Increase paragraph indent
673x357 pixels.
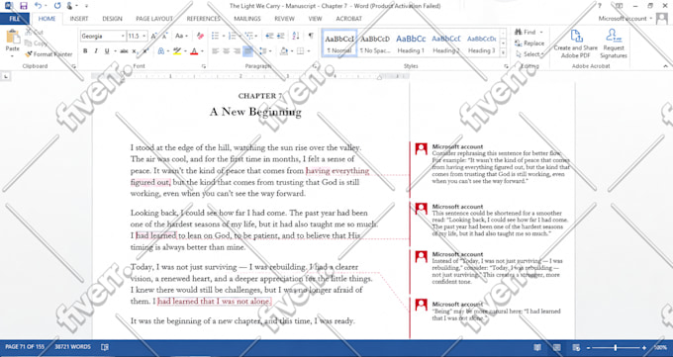(280, 36)
